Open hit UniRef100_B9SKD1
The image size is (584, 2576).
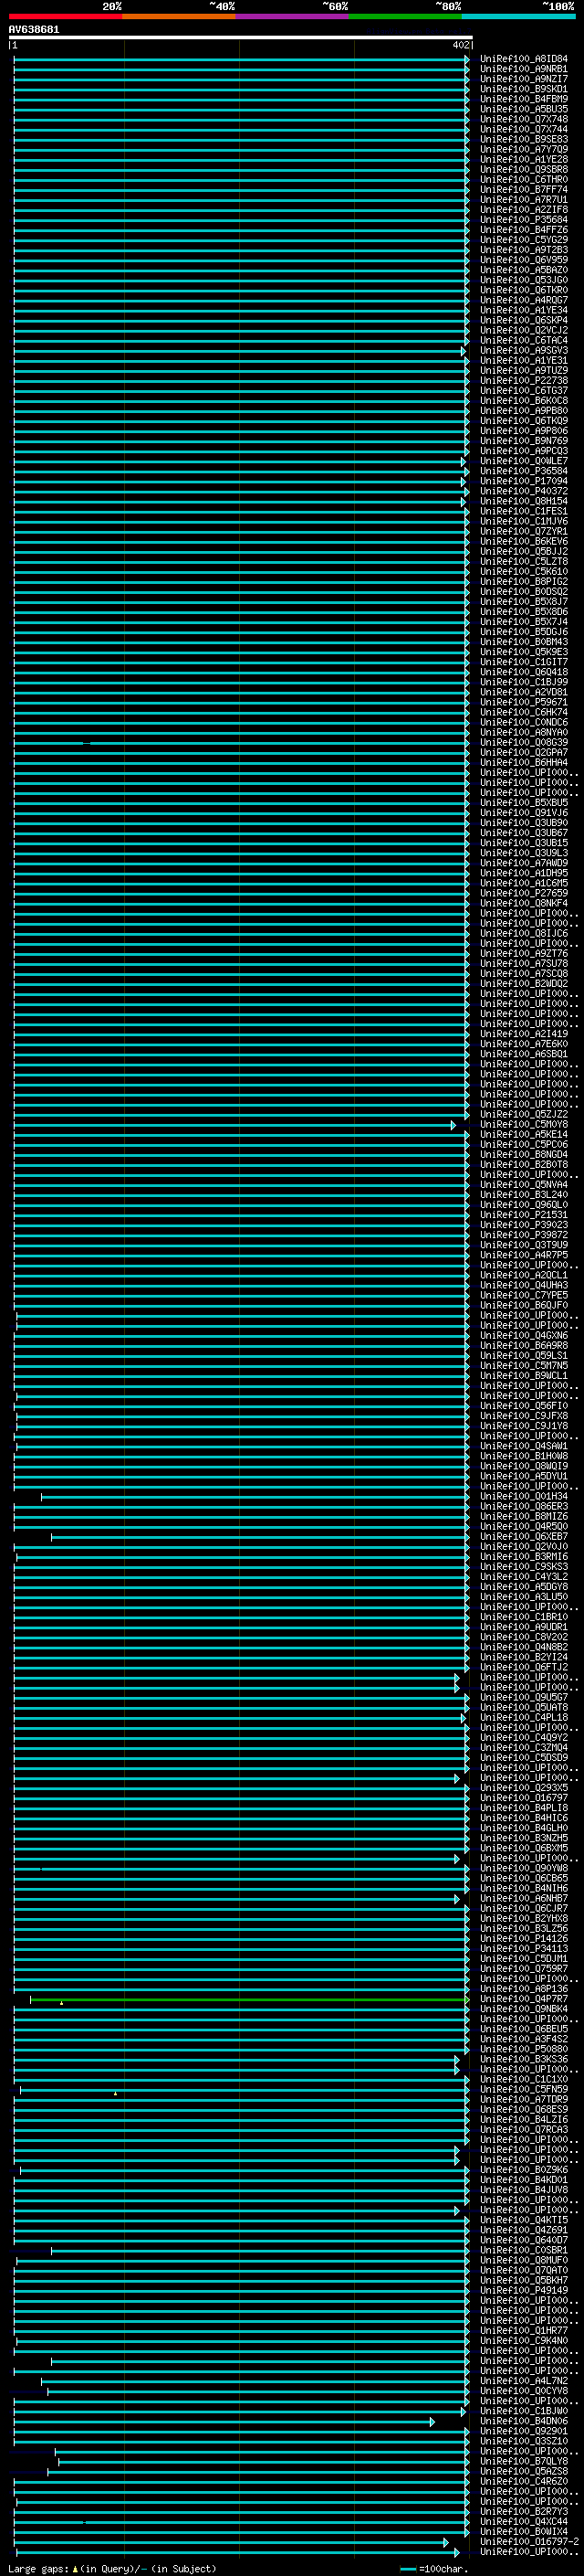click(x=524, y=90)
